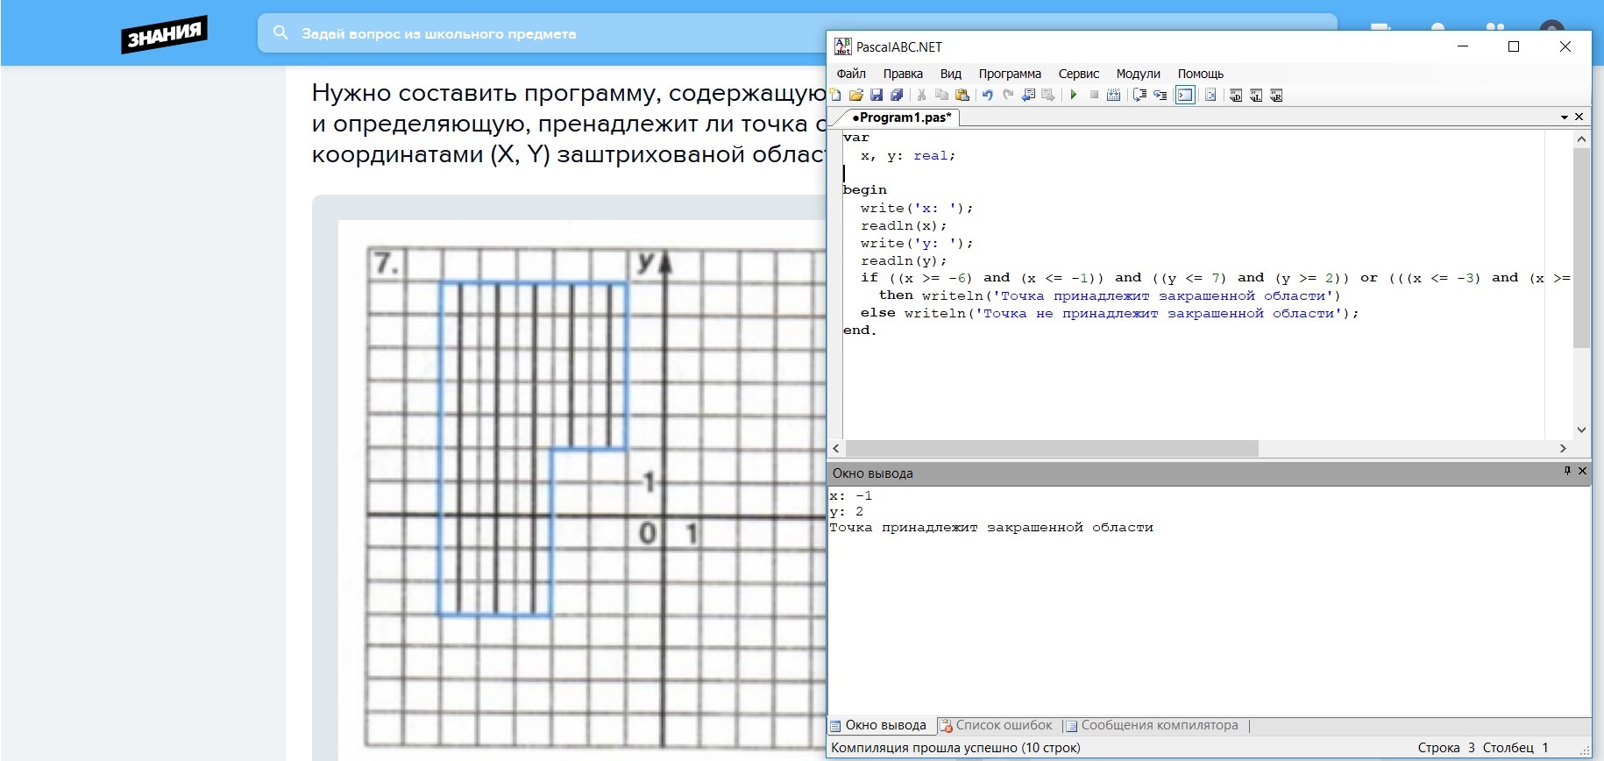Open the Файл menu
1604x761 pixels.
[x=850, y=74]
